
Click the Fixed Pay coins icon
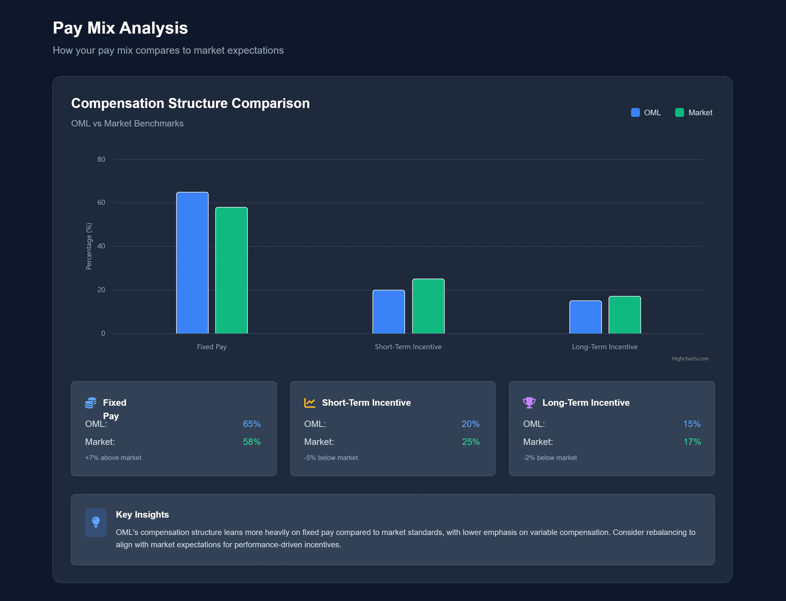(90, 403)
